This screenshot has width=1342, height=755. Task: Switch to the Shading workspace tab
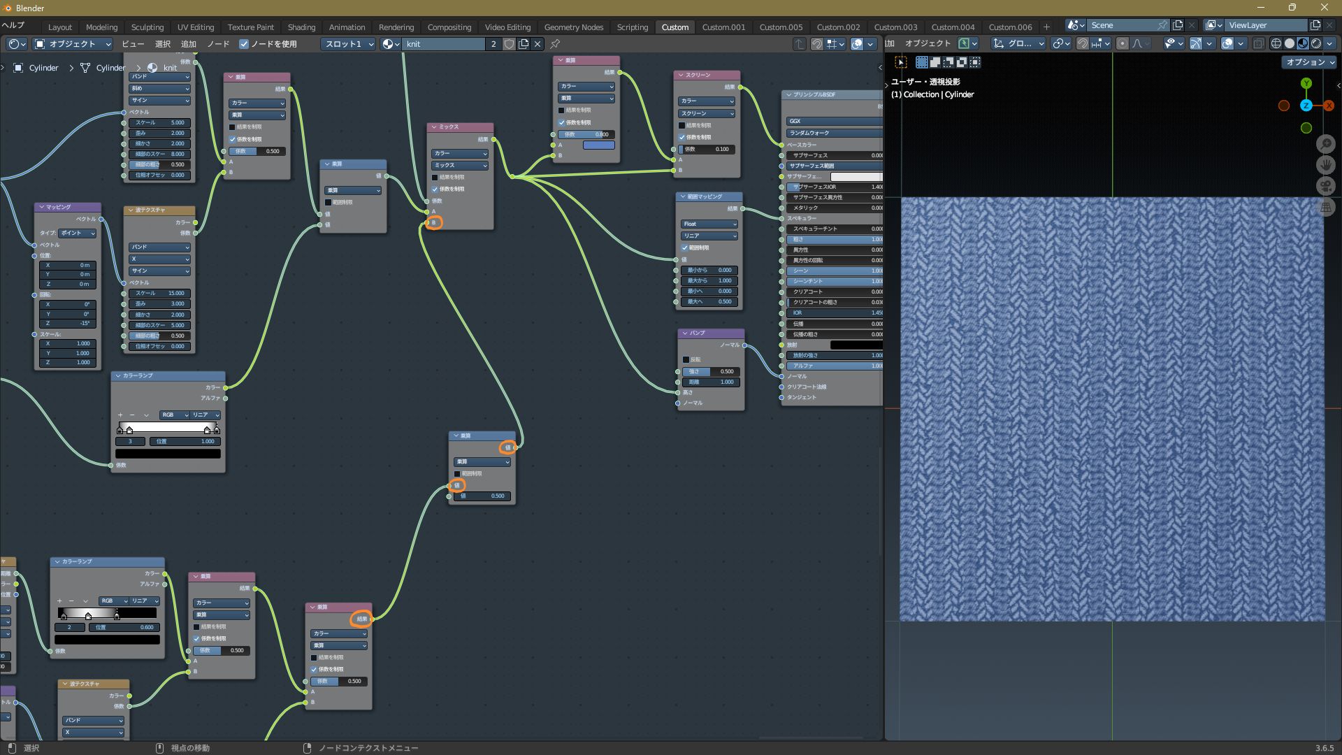tap(301, 27)
